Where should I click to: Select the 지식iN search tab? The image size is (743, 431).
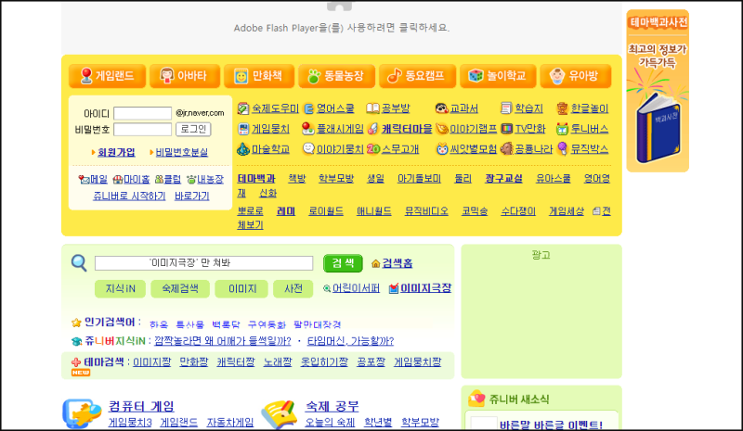(x=121, y=288)
